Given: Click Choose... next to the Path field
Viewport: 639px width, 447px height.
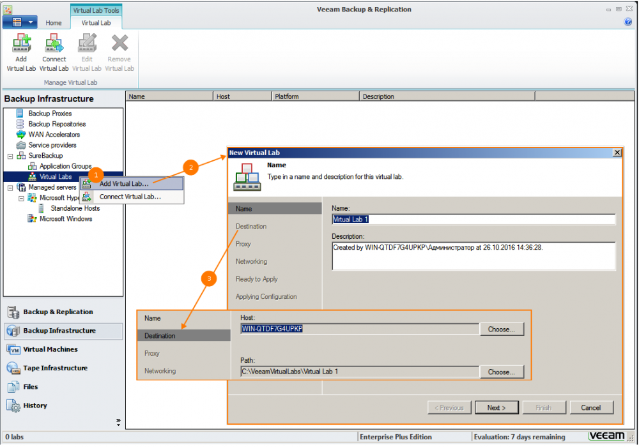Looking at the screenshot, I should [x=502, y=372].
